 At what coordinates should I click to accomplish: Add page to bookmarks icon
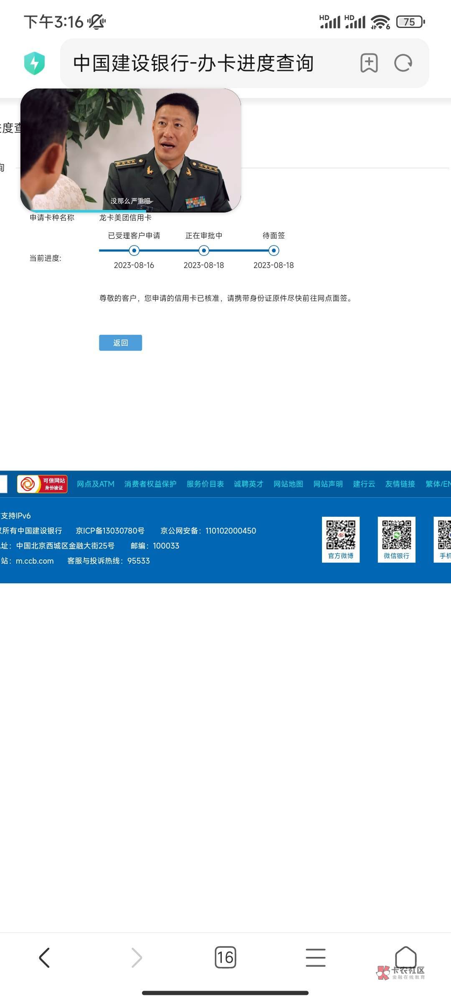pos(369,63)
